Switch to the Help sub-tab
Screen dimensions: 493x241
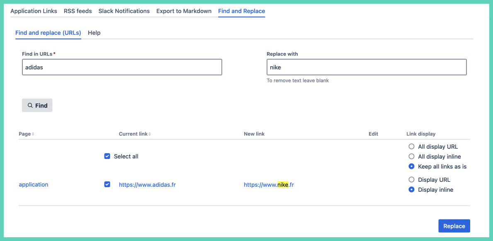click(94, 33)
